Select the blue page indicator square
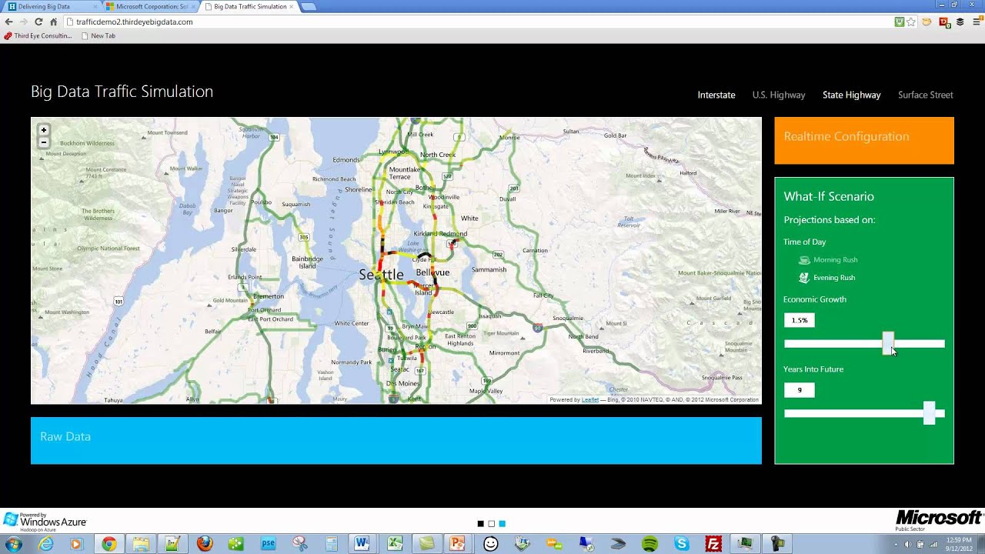The width and height of the screenshot is (985, 554). [x=503, y=524]
